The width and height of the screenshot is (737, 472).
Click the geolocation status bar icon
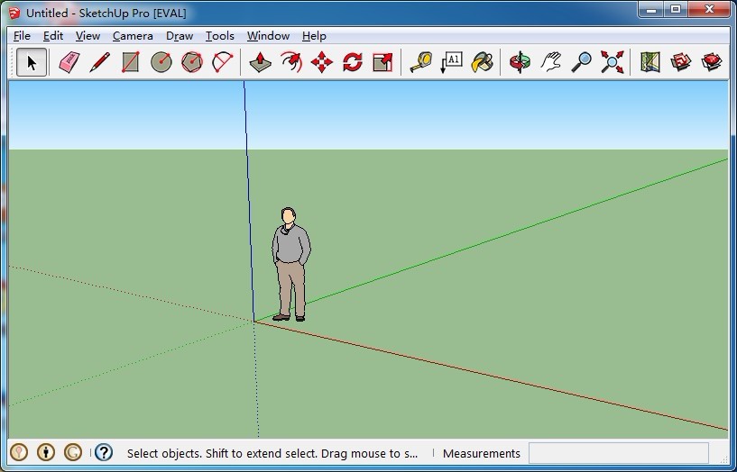point(19,453)
